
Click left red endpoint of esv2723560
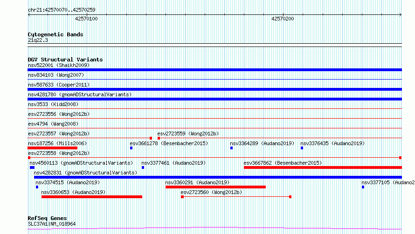[182, 197]
